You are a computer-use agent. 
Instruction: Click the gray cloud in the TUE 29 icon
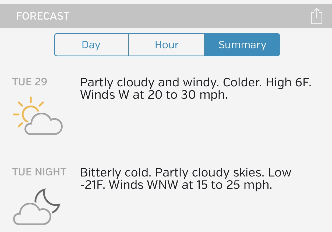(x=44, y=125)
